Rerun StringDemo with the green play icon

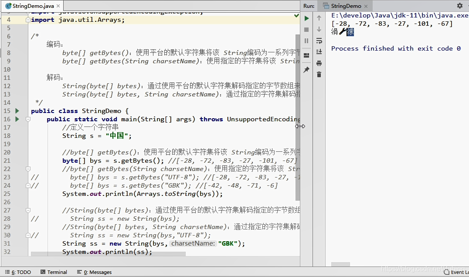pos(306,19)
